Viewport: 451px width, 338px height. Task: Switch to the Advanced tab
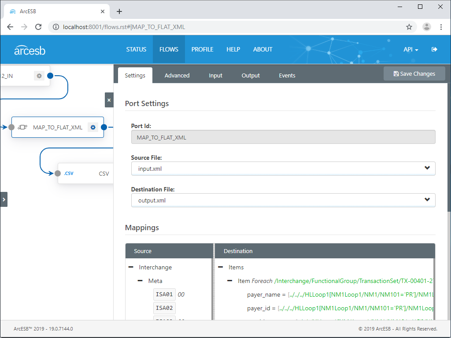177,75
